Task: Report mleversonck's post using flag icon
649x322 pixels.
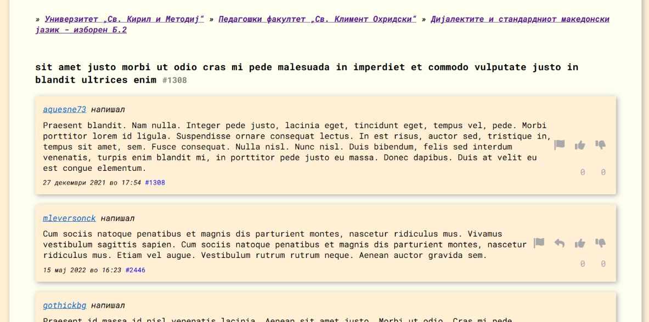Action: 539,243
